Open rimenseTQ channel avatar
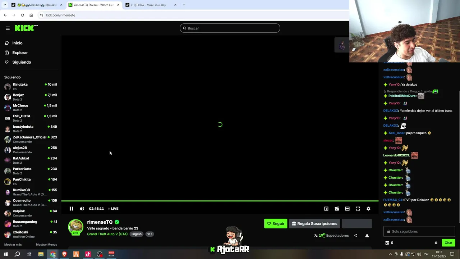This screenshot has width=460, height=259. click(75, 227)
